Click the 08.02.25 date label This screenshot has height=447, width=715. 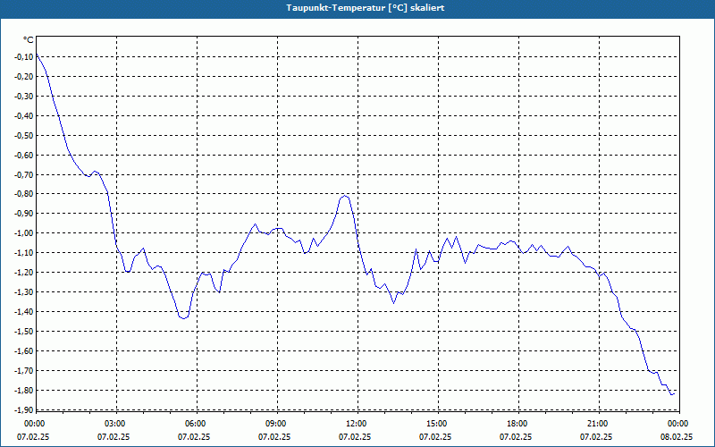click(x=677, y=437)
